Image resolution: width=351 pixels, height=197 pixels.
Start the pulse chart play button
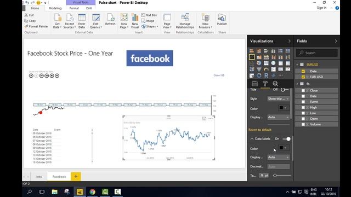point(31,76)
